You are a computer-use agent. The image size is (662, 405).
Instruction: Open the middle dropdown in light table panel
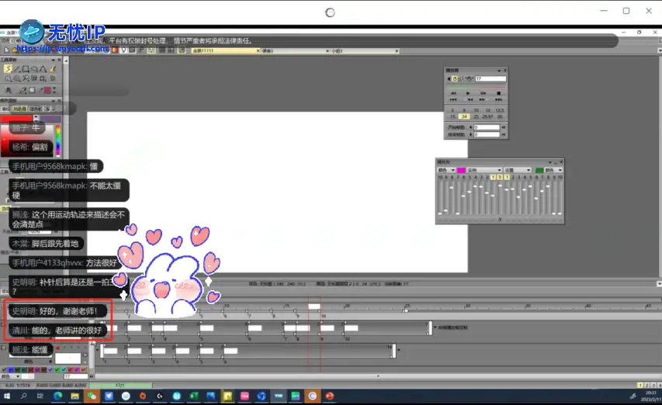click(484, 170)
